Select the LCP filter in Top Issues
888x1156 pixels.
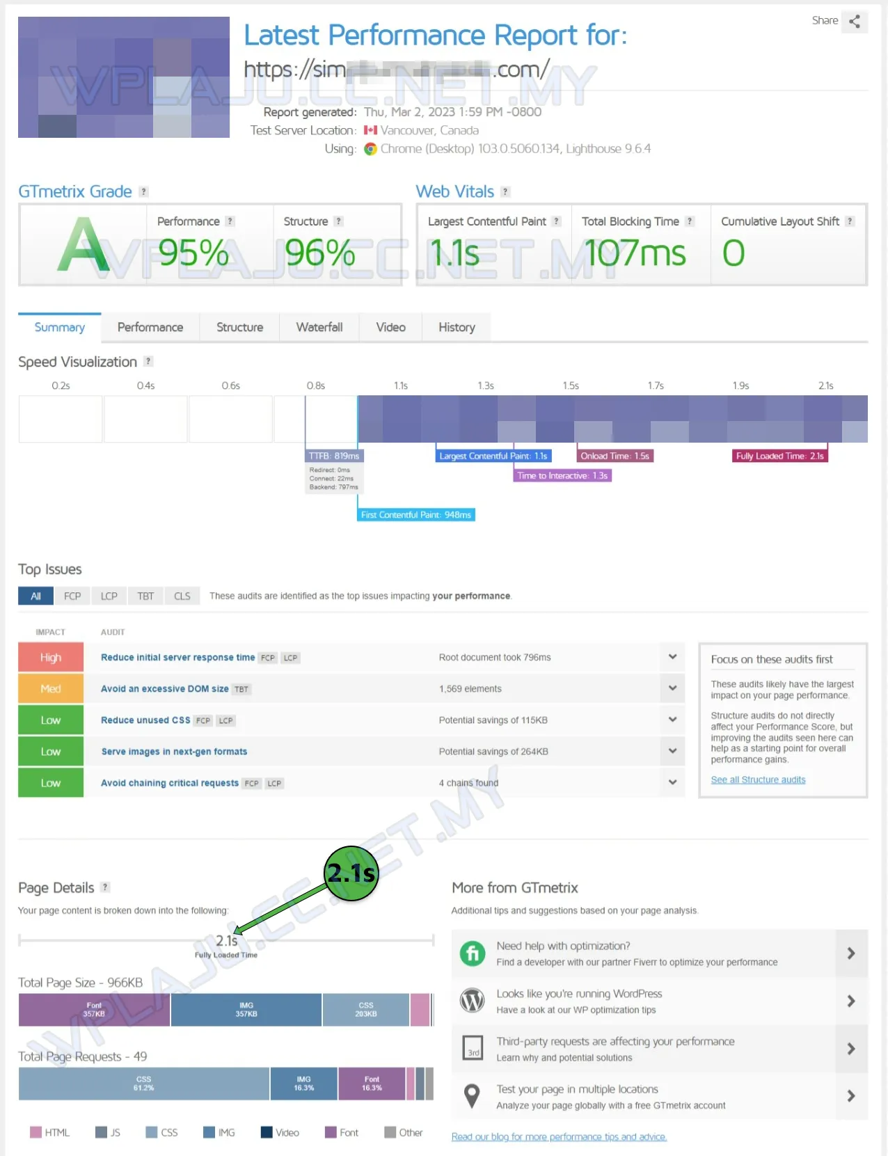tap(109, 596)
